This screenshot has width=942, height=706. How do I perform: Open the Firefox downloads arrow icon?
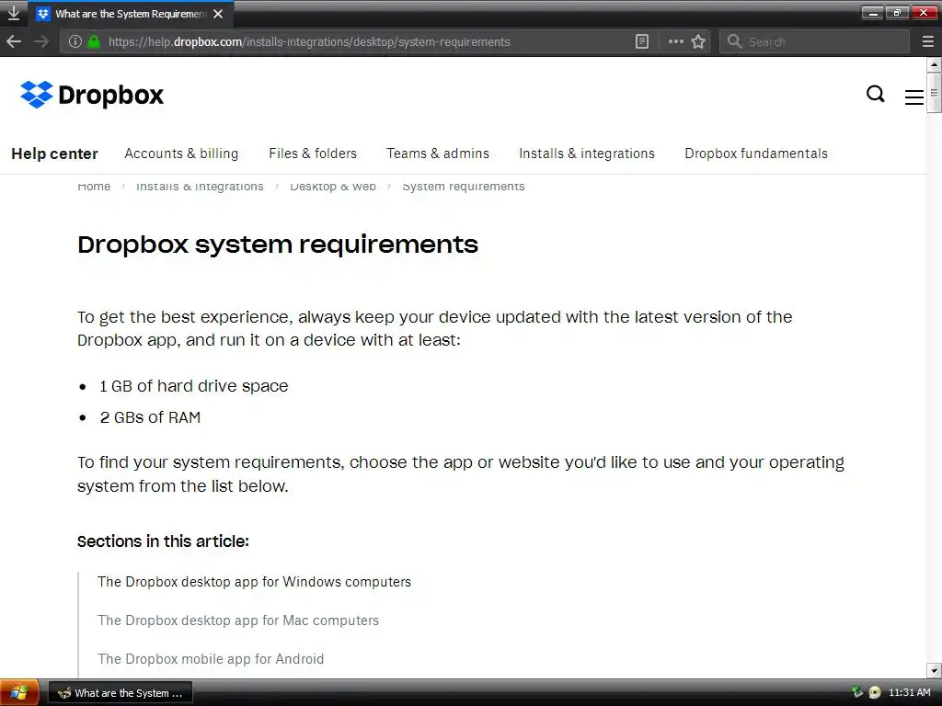[x=13, y=13]
